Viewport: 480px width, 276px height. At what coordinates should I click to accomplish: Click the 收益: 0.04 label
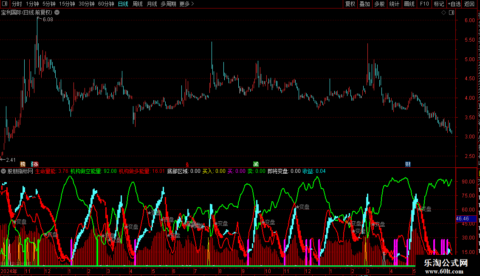[314, 172]
